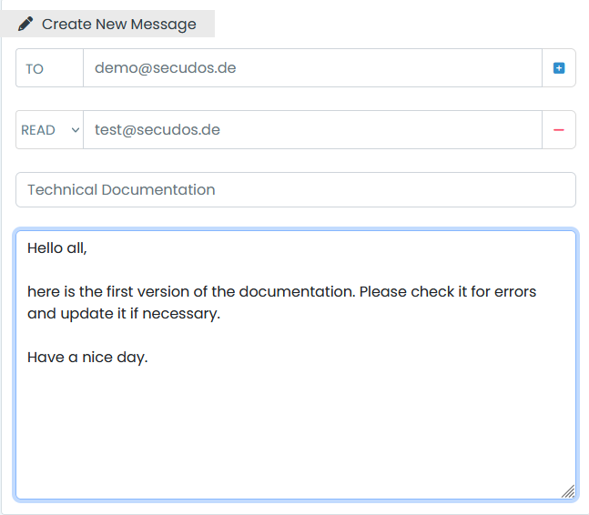Expand the READ dropdown chevron

pos(76,130)
